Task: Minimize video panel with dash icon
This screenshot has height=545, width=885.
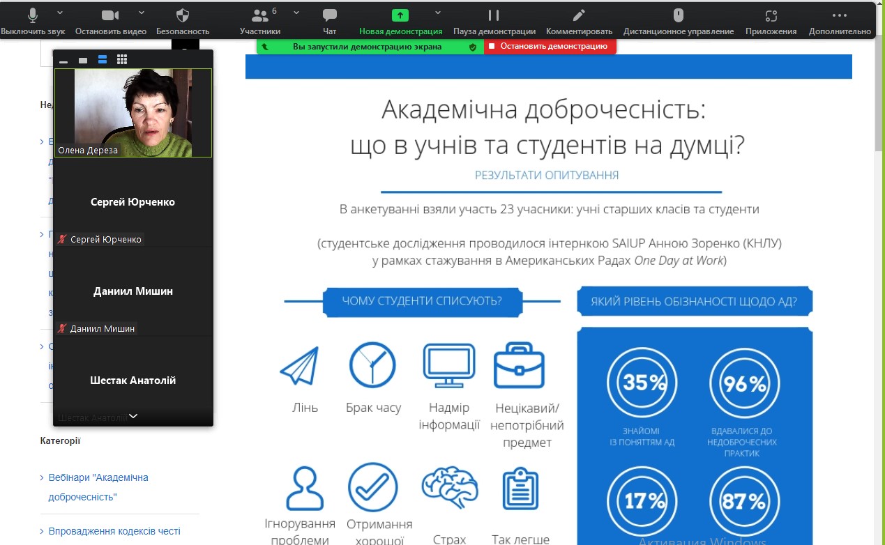Action: pyautogui.click(x=63, y=61)
